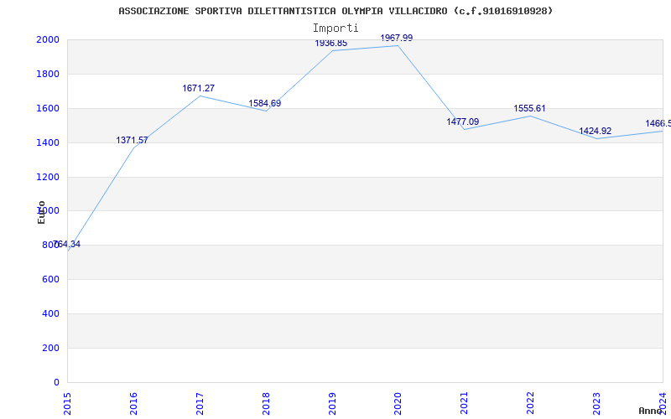Screen dimensions: 671x419
Task: Select the 2022 year axis label
Action: (531, 404)
